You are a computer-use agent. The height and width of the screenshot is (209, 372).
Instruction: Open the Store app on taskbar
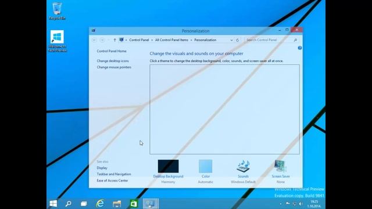pos(134,204)
